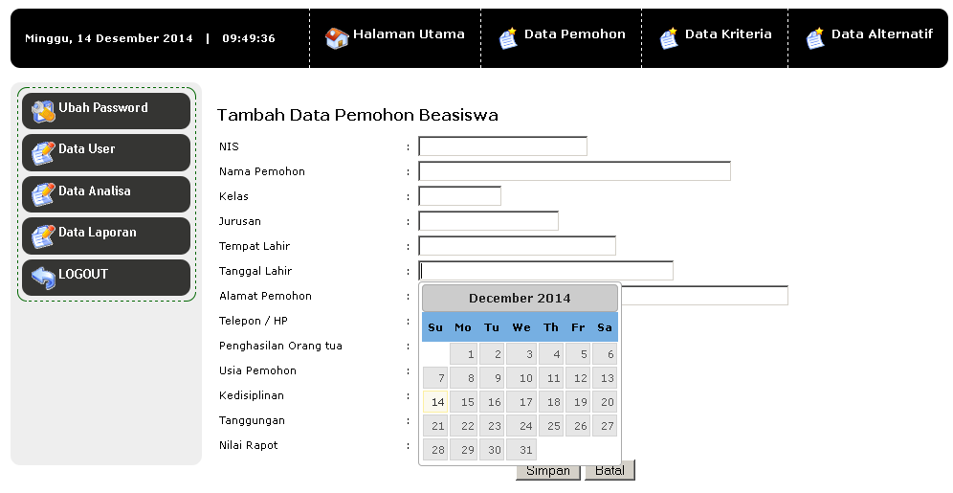Pick day 15 in the calendar
Screen dimensions: 953x493
(x=464, y=402)
